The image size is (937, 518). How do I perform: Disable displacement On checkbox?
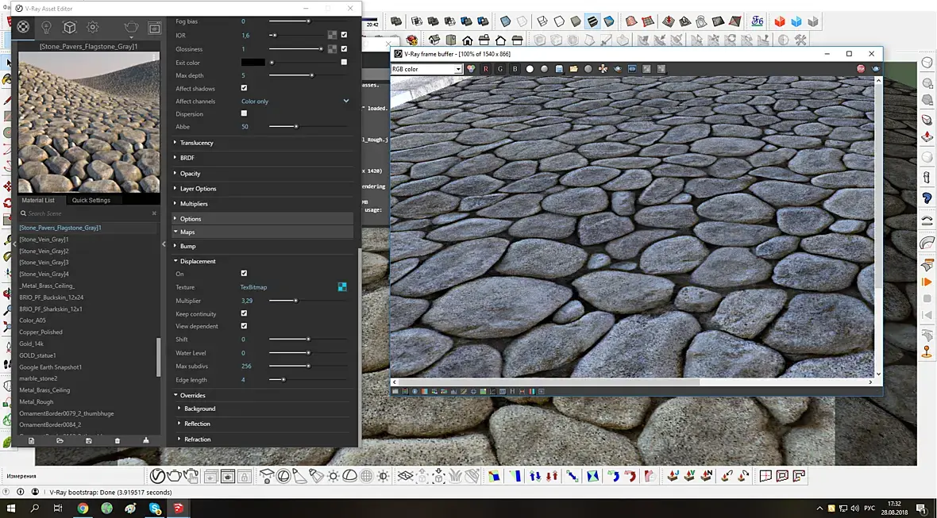[x=244, y=274]
